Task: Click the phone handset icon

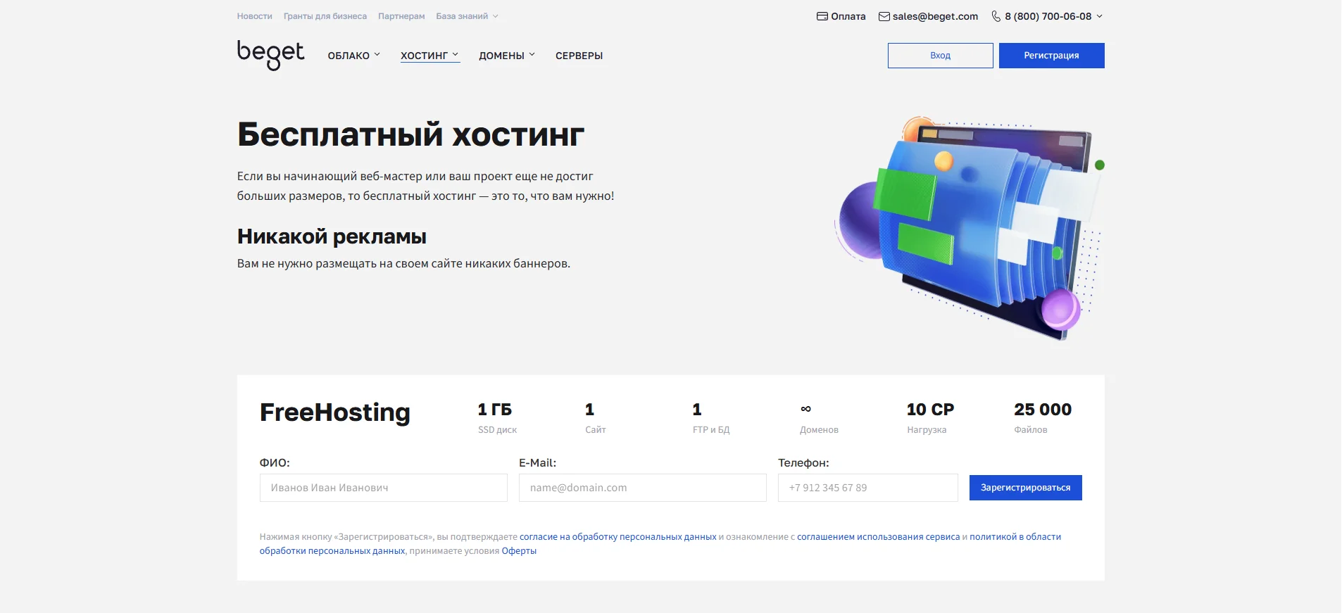Action: click(996, 16)
